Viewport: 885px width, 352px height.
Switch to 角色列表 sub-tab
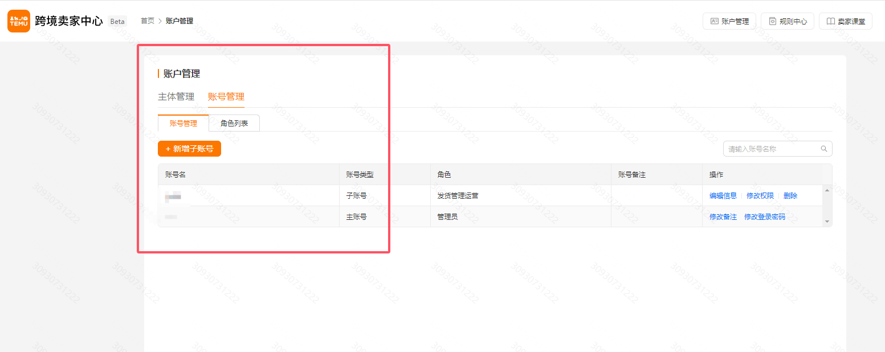tap(234, 123)
